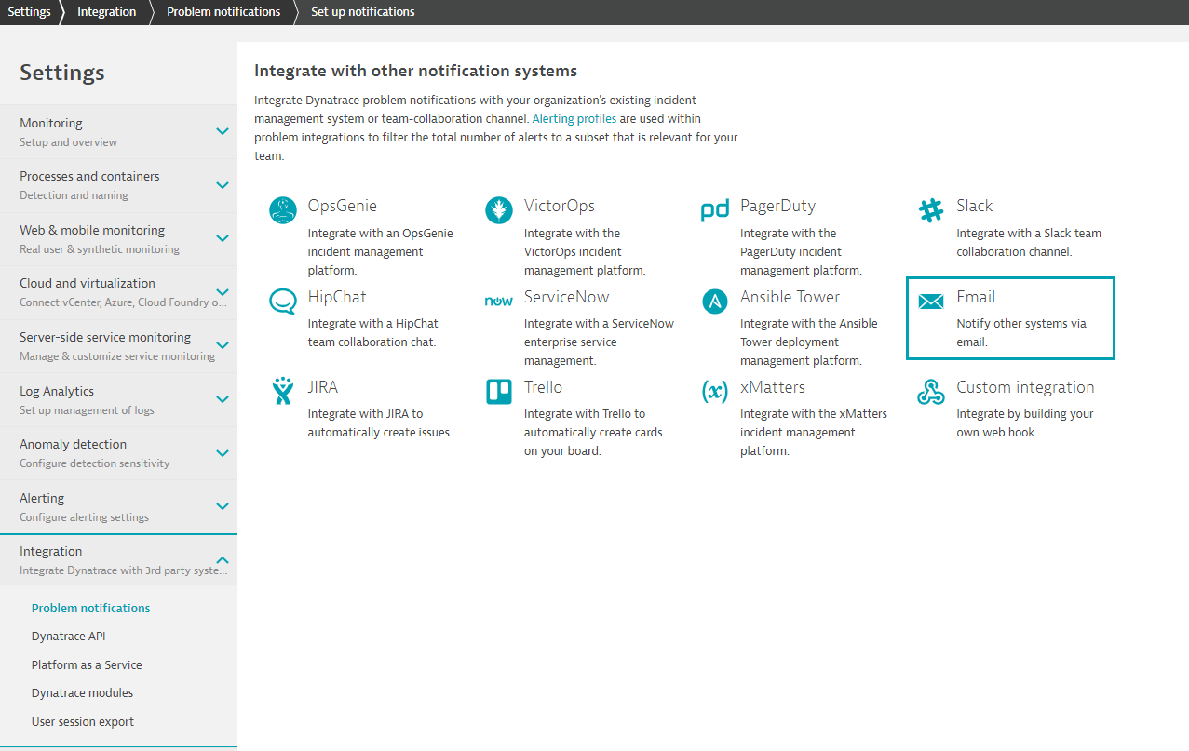Click the Custom integration webhook icon
This screenshot has height=751, width=1189.
point(931,392)
